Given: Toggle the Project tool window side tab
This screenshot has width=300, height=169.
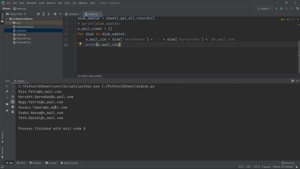Looking at the screenshot, I should 2,18.
